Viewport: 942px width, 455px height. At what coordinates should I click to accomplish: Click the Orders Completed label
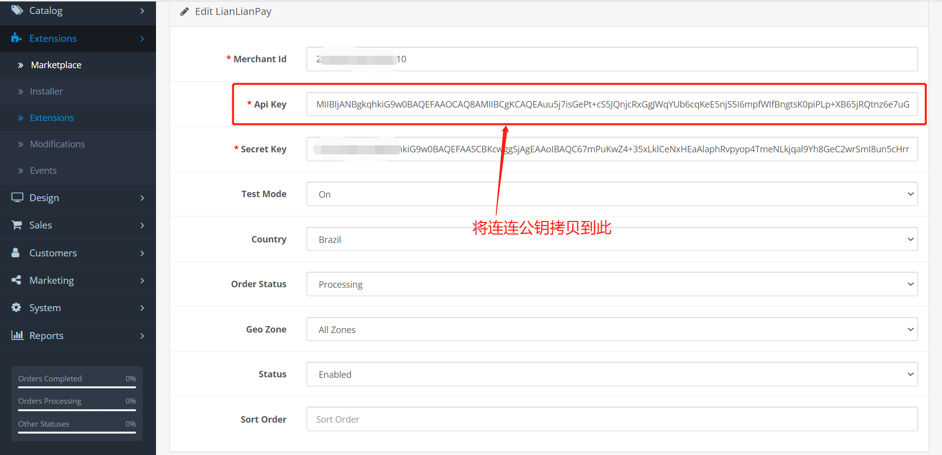pyautogui.click(x=50, y=378)
